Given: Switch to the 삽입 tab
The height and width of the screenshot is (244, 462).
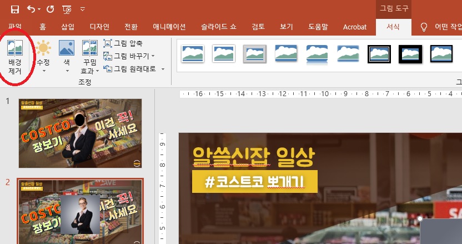Looking at the screenshot, I should pos(68,27).
